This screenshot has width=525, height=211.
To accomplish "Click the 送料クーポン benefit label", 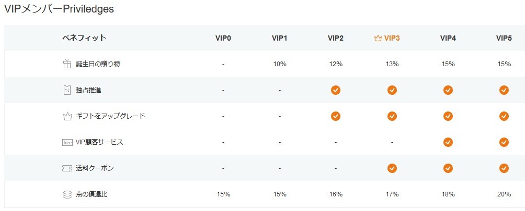I will pyautogui.click(x=95, y=168).
